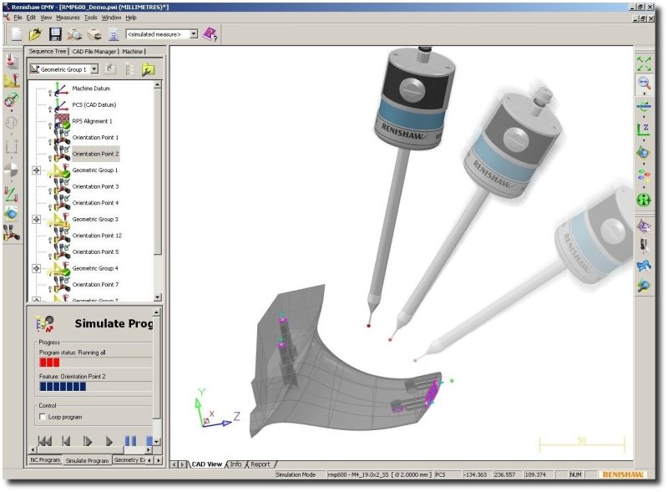Expand the Geometric Group 3 tree node

[36, 219]
